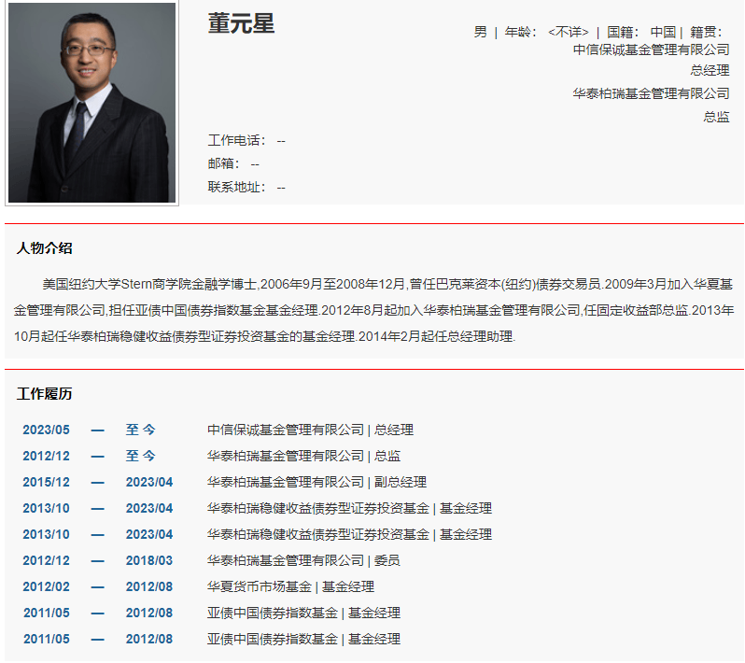Click the 人物介绍 section heading
Image resolution: width=745 pixels, height=663 pixels.
click(x=44, y=248)
